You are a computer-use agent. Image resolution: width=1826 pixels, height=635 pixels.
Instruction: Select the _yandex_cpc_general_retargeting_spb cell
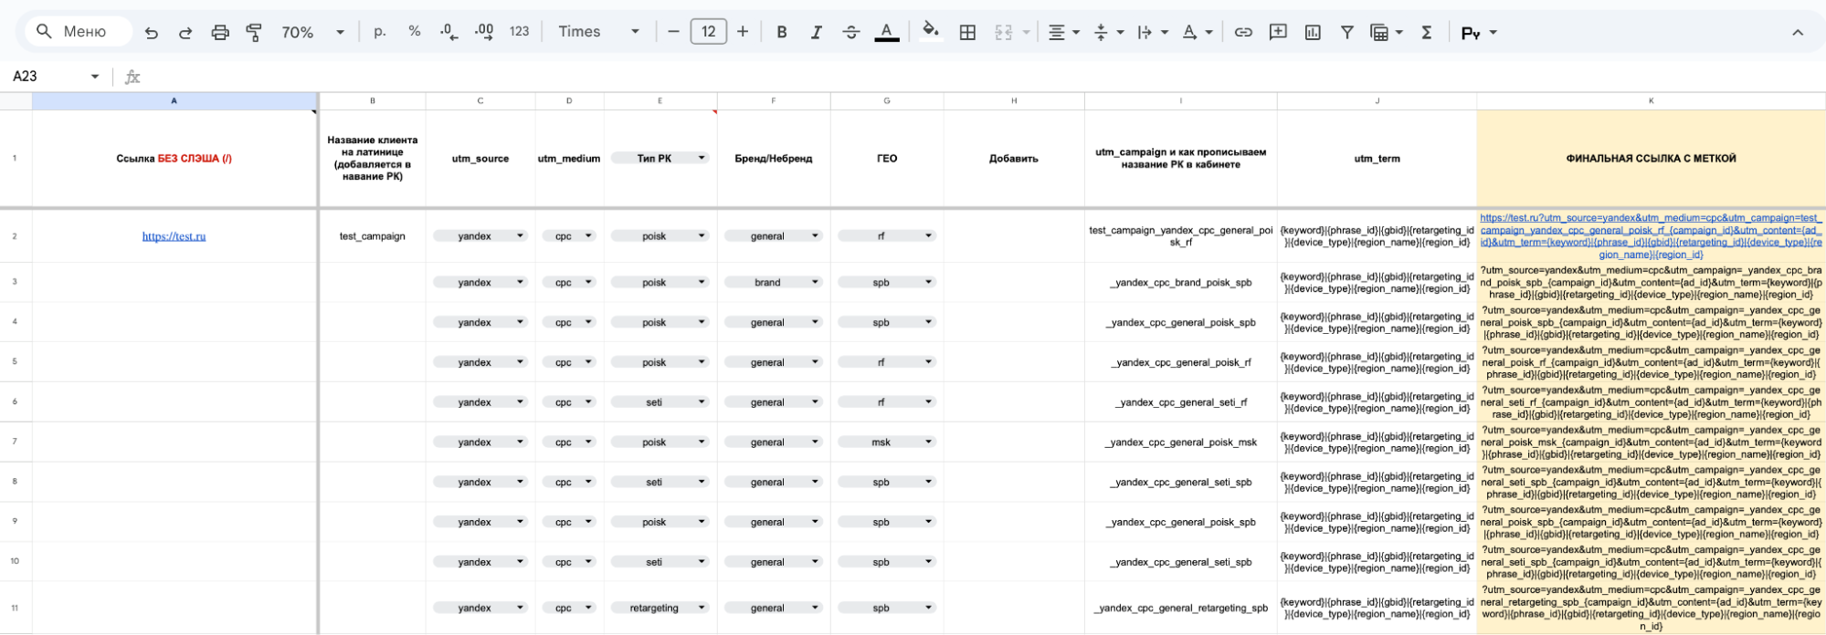[1181, 608]
